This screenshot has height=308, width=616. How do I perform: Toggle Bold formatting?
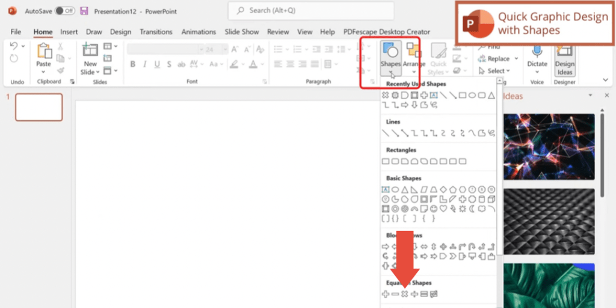[x=133, y=64]
